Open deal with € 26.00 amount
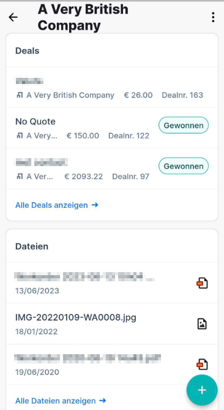Image resolution: width=224 pixels, height=410 pixels. 112,88
